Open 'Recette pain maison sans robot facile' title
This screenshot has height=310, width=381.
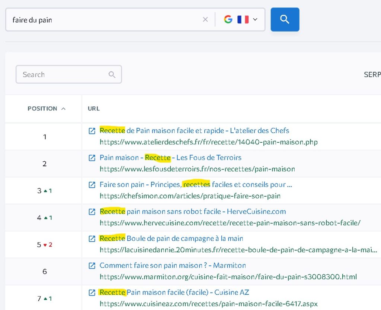pos(193,211)
